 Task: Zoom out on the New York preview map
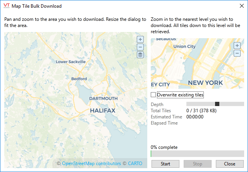[237, 53]
